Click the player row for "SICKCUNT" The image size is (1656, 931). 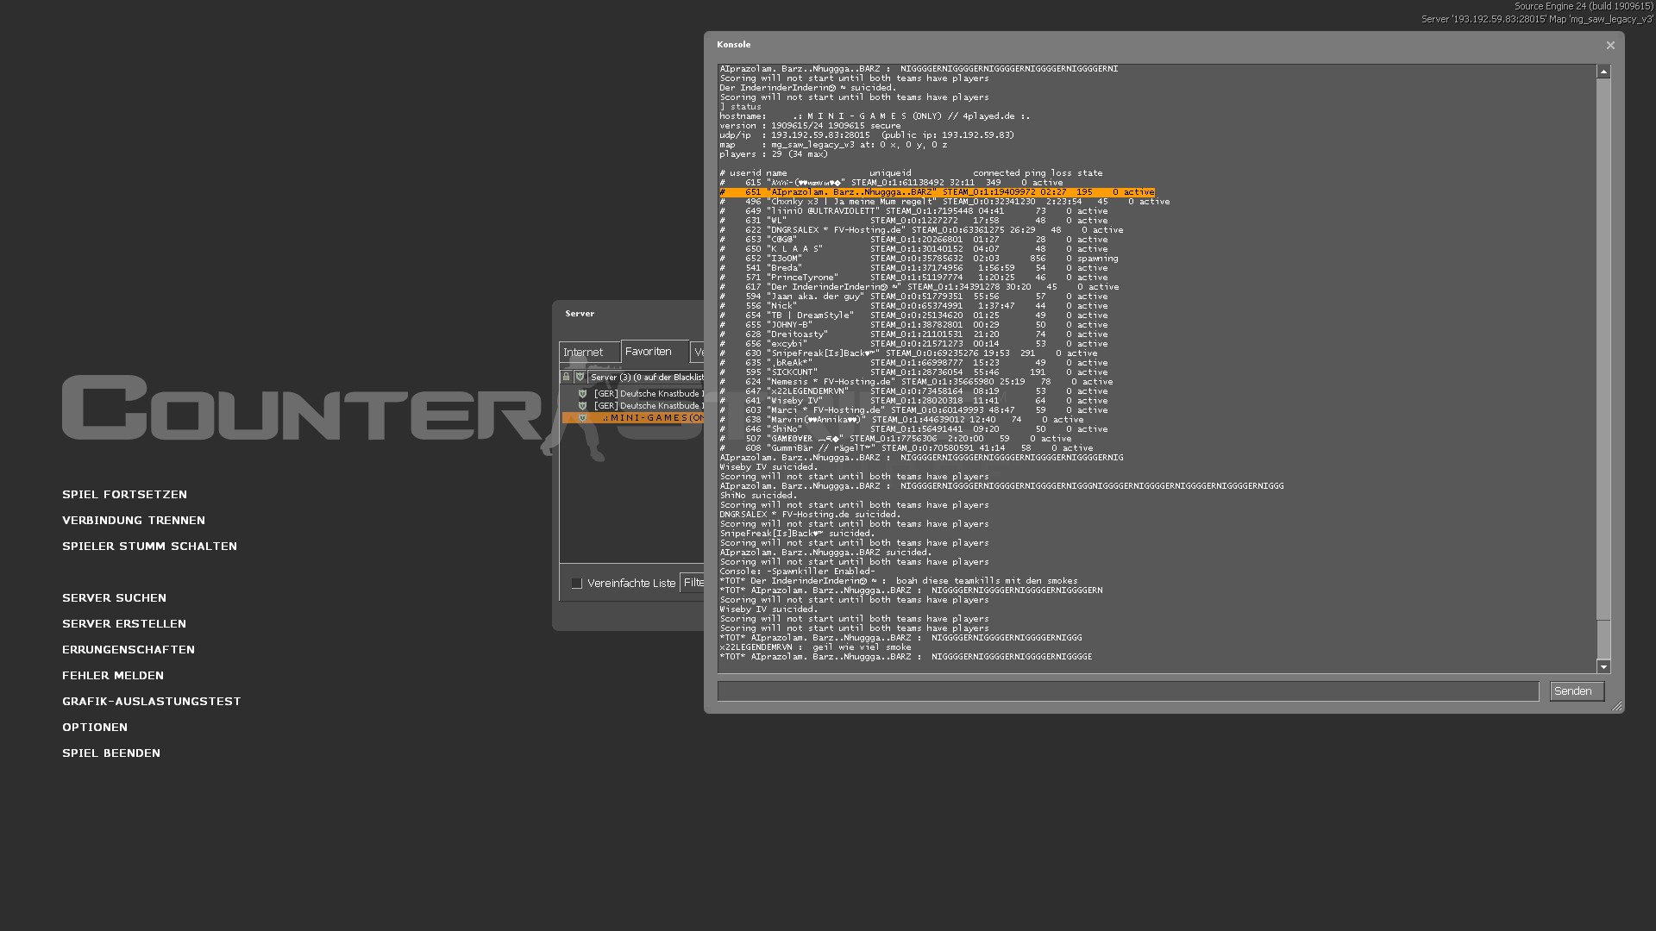pyautogui.click(x=914, y=372)
